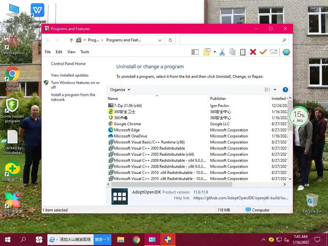Image resolution: width=328 pixels, height=246 pixels.
Task: Click Turn Windows features on or off
Action: 75,85
